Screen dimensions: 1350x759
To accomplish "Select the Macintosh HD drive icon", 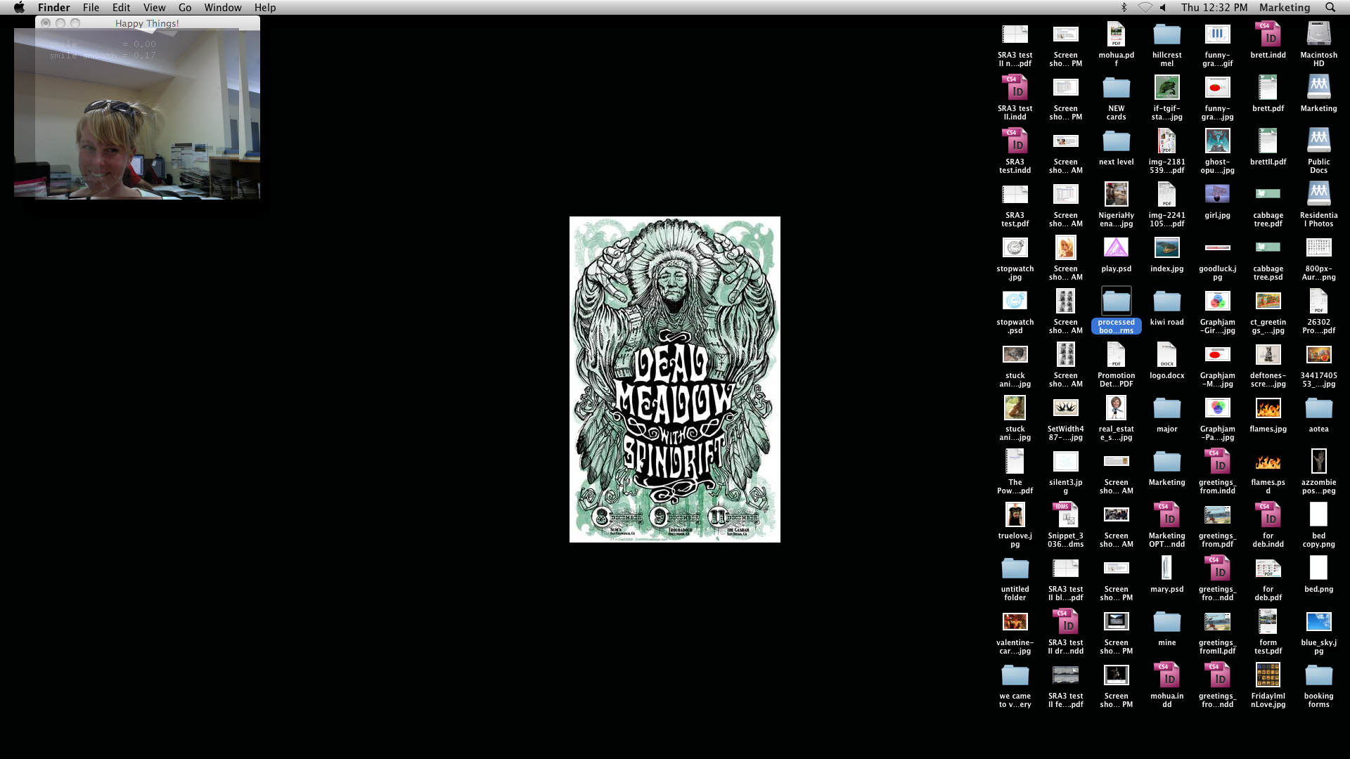I will 1318,34.
